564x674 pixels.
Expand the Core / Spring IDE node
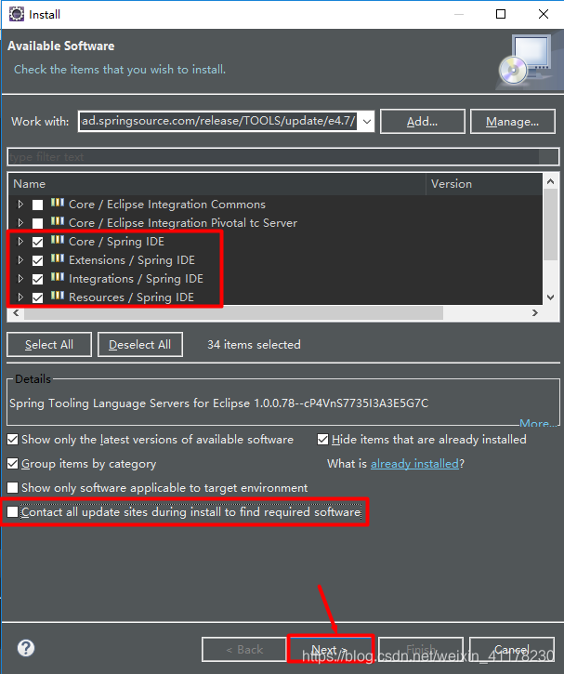[20, 242]
